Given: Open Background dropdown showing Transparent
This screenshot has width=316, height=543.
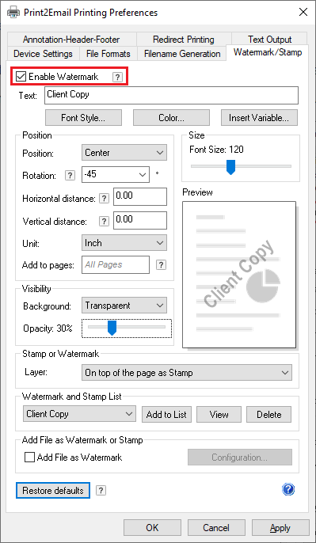Looking at the screenshot, I should tap(124, 306).
